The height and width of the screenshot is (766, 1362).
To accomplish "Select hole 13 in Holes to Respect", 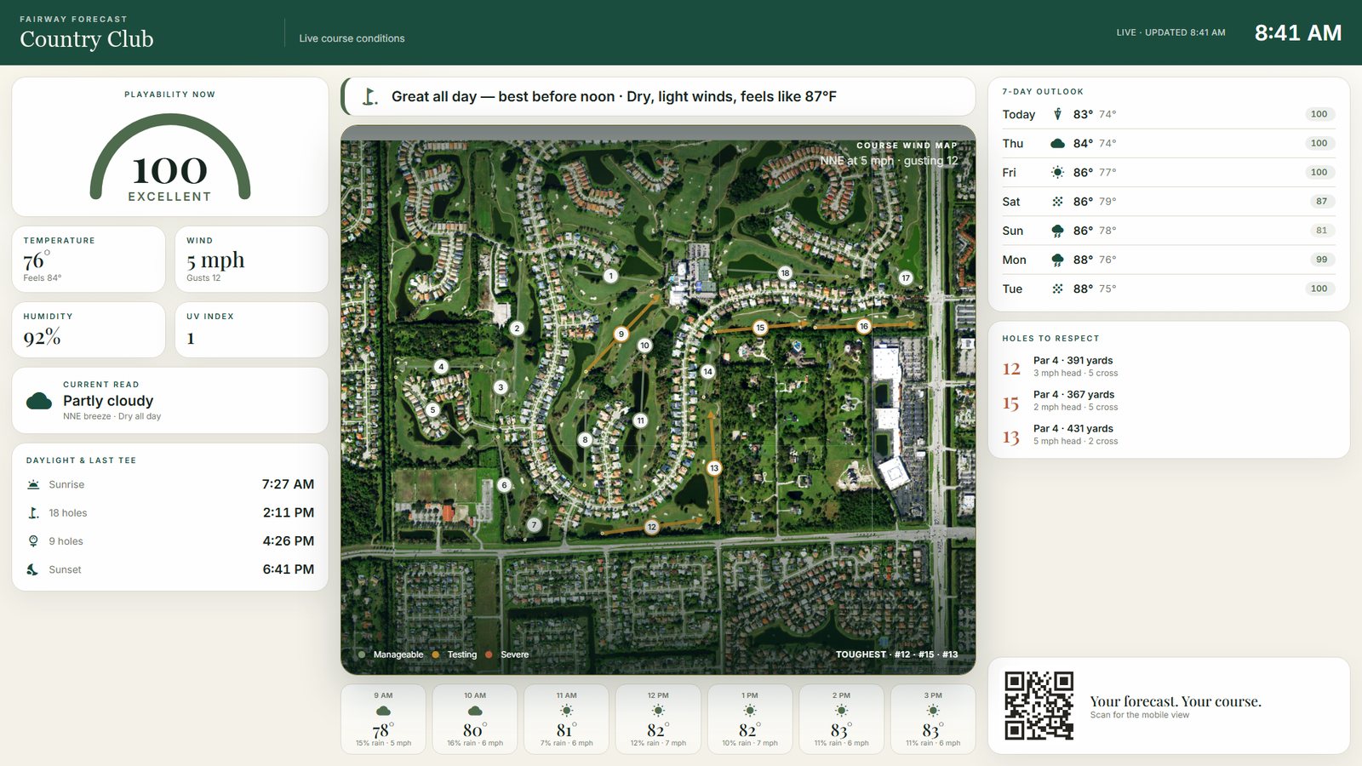I will coord(1169,435).
